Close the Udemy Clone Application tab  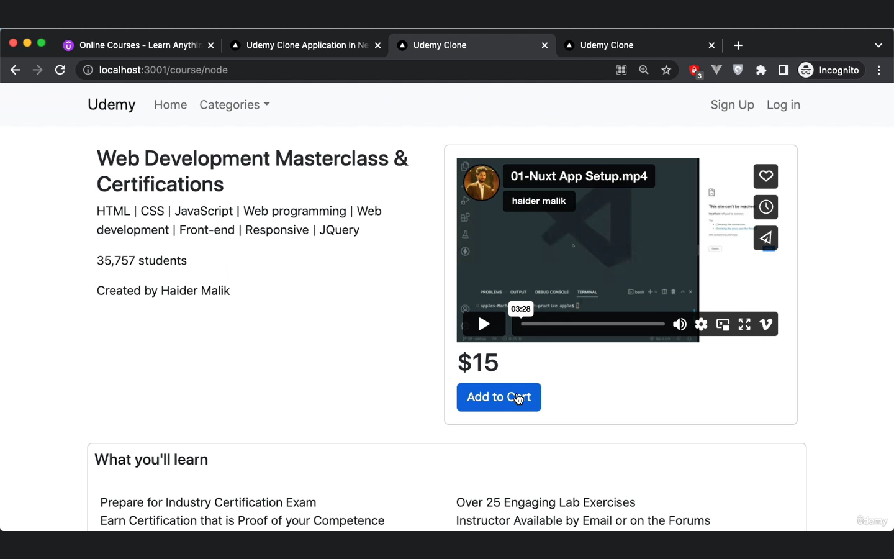[x=378, y=45]
